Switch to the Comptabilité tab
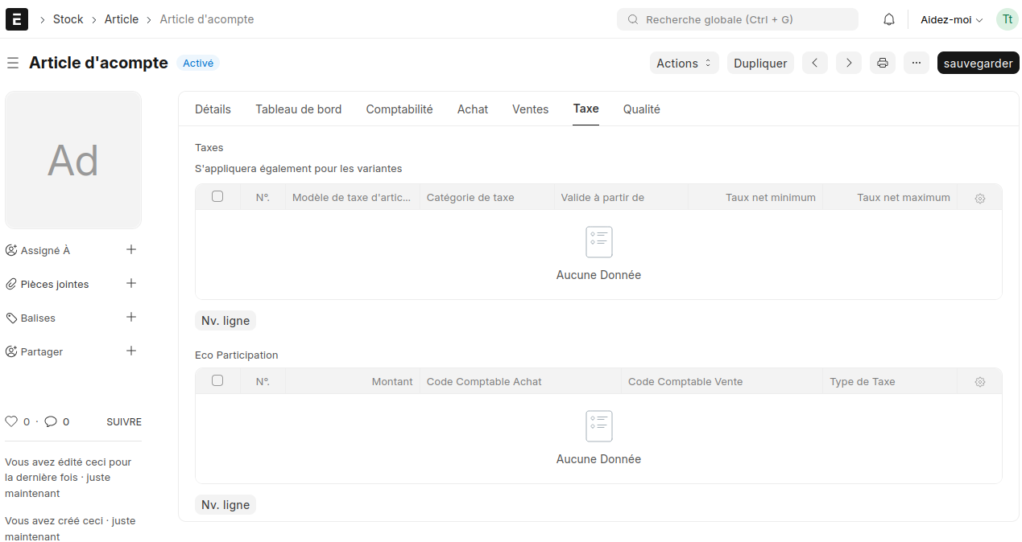The height and width of the screenshot is (542, 1022). click(399, 109)
